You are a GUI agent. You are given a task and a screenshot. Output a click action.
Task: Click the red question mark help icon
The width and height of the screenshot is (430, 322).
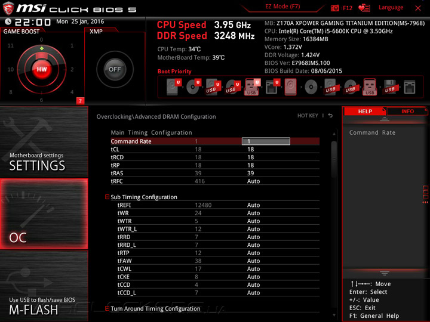pos(80,101)
